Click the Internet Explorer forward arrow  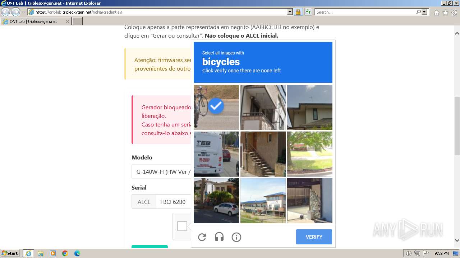coord(15,12)
